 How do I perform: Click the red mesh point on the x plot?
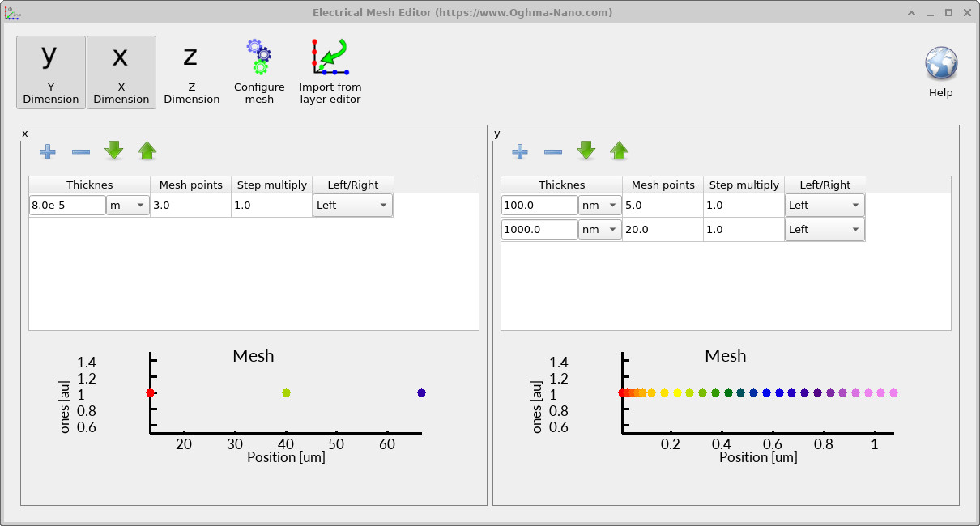[150, 393]
